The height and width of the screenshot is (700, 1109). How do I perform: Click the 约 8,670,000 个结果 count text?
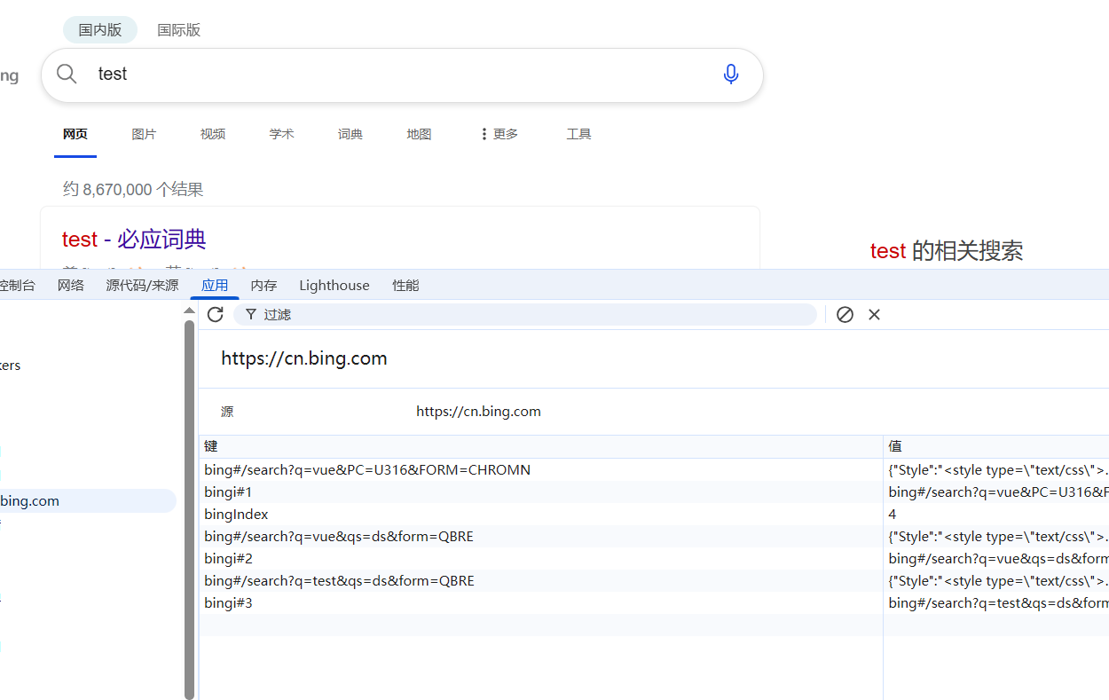coord(133,189)
